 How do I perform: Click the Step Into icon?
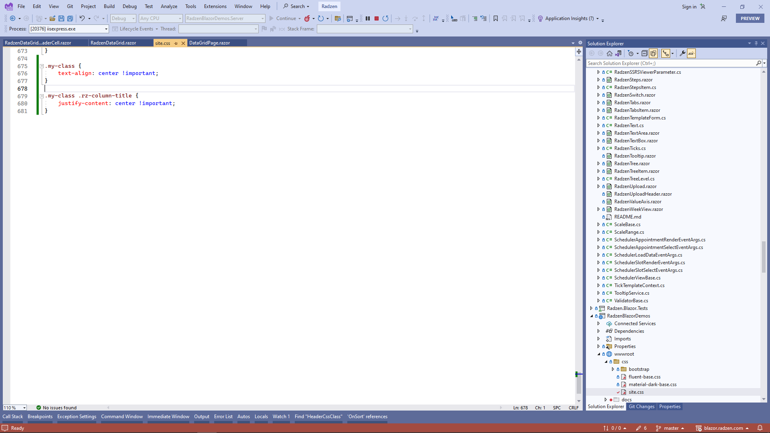click(x=406, y=18)
